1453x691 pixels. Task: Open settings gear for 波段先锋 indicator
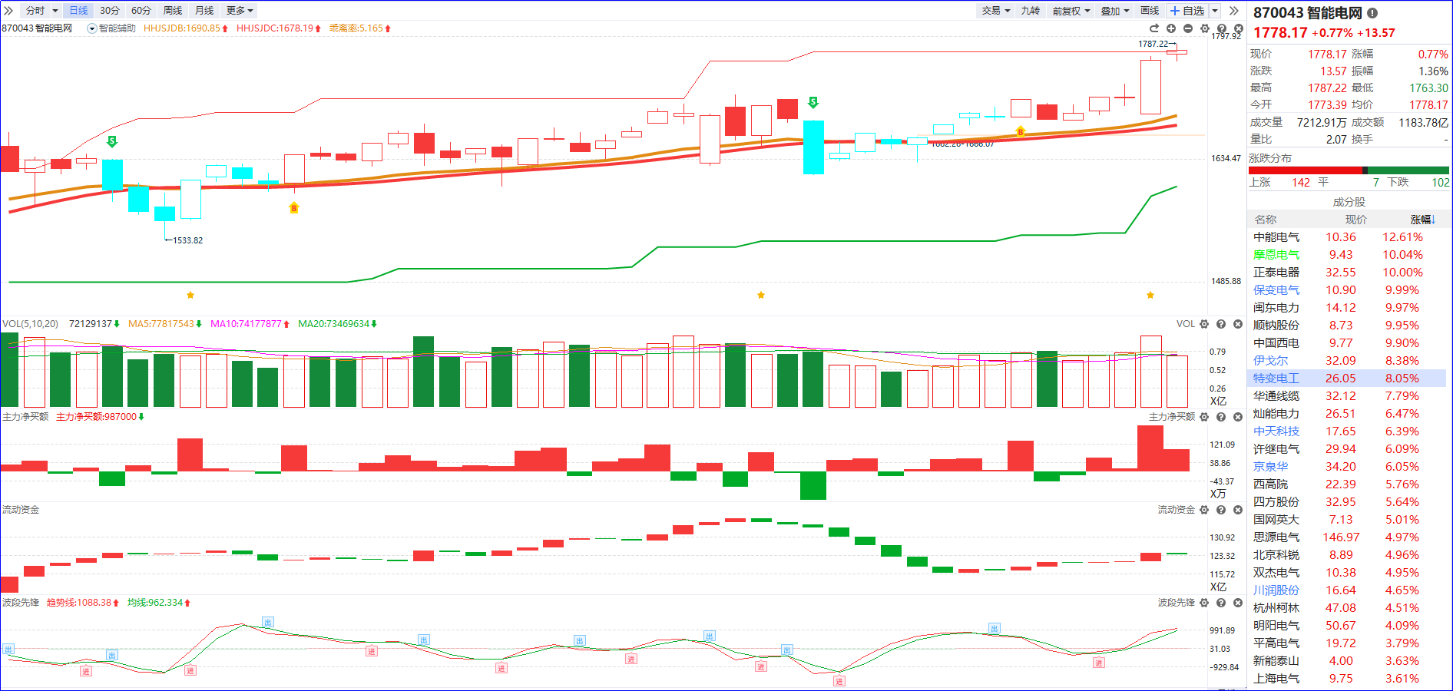[x=1204, y=603]
